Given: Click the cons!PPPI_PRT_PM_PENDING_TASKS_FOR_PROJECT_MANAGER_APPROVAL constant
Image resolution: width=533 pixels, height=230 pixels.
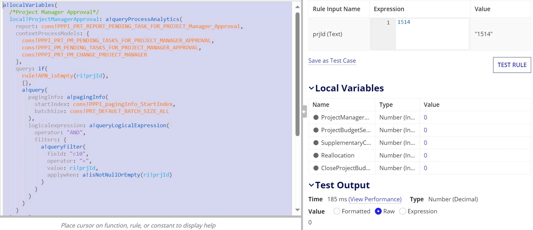Looking at the screenshot, I should pos(116,40).
